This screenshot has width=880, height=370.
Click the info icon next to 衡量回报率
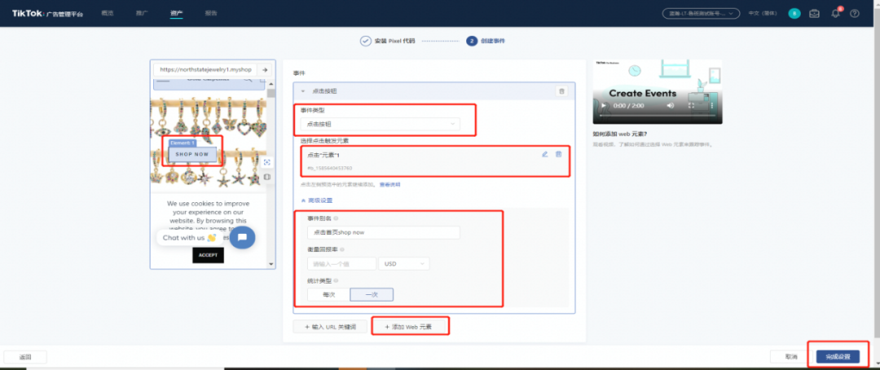click(x=341, y=250)
